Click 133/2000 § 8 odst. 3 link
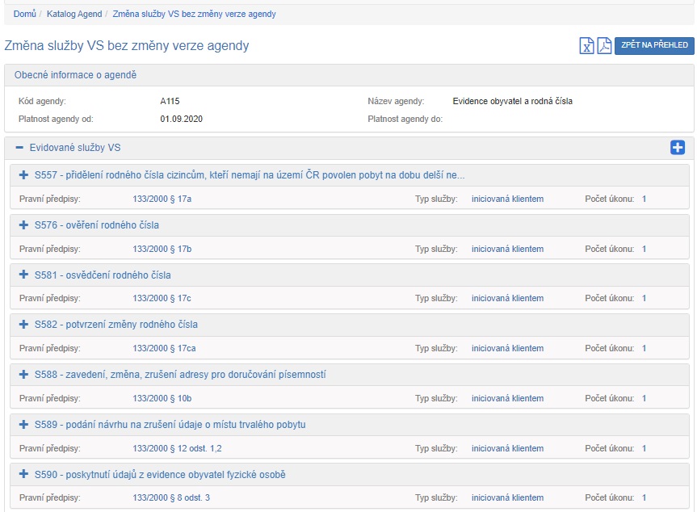 [x=171, y=498]
